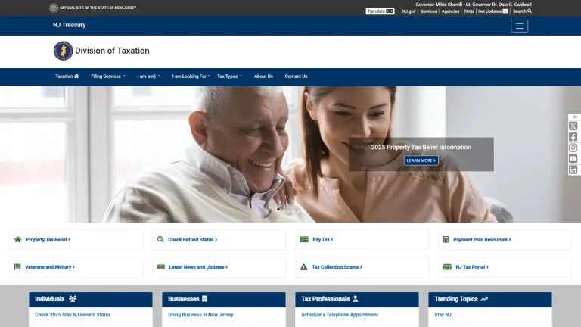Click the Pay Tax card icon
The width and height of the screenshot is (581, 327).
pyautogui.click(x=304, y=239)
